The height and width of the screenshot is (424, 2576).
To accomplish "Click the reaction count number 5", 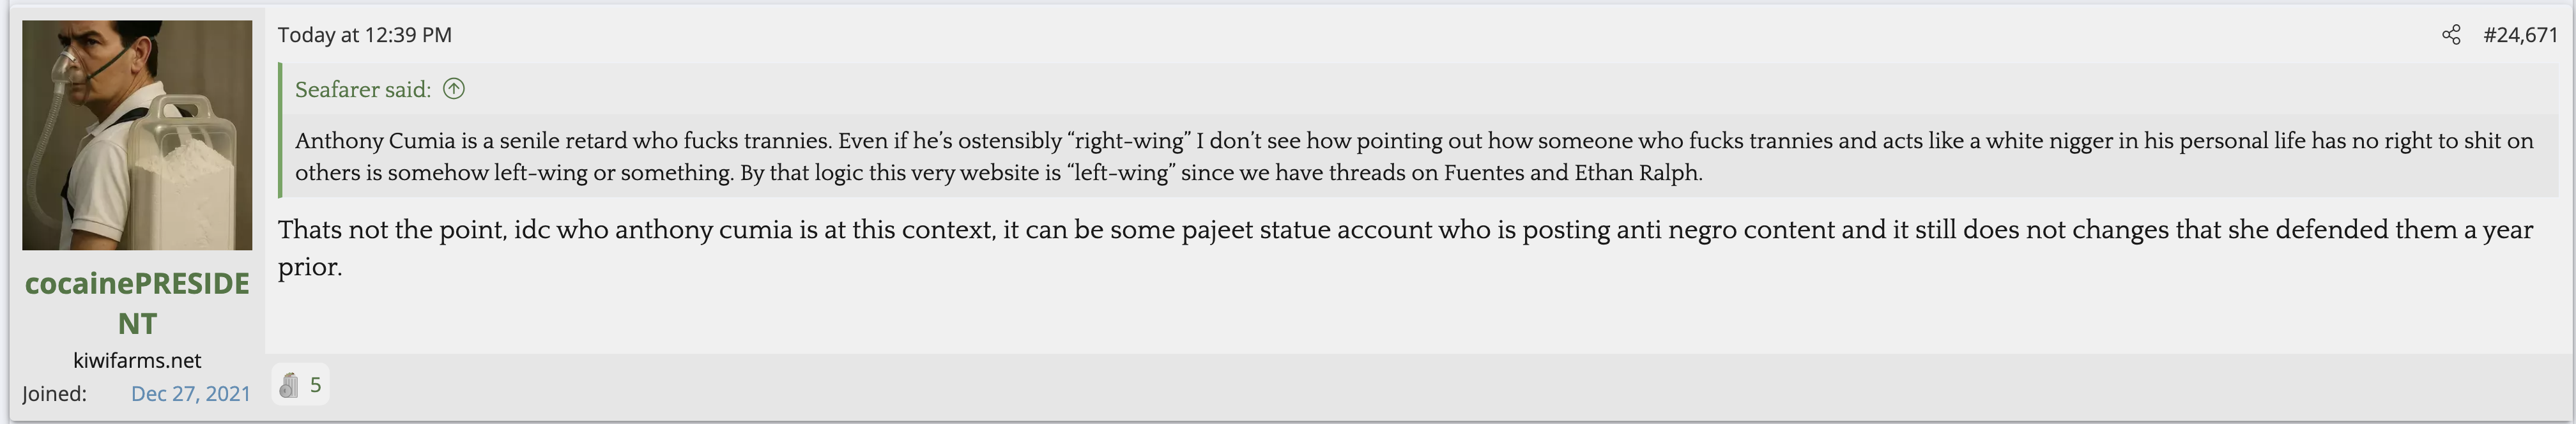I will click(316, 385).
